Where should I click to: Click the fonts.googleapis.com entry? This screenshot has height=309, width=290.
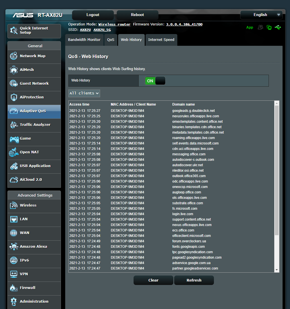pyautogui.click(x=188, y=247)
